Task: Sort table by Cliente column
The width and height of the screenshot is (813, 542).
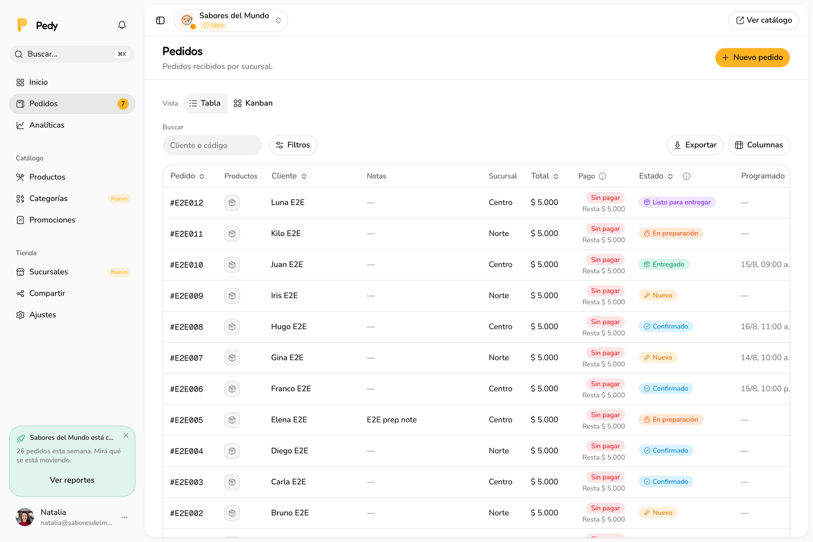Action: tap(289, 176)
